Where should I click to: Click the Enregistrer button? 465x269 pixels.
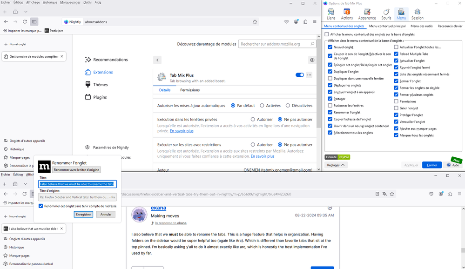[x=83, y=215]
